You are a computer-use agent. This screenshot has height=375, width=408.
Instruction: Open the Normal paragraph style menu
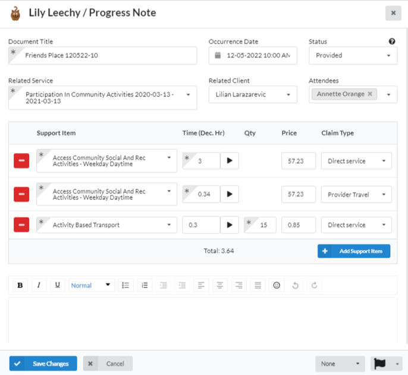point(91,285)
